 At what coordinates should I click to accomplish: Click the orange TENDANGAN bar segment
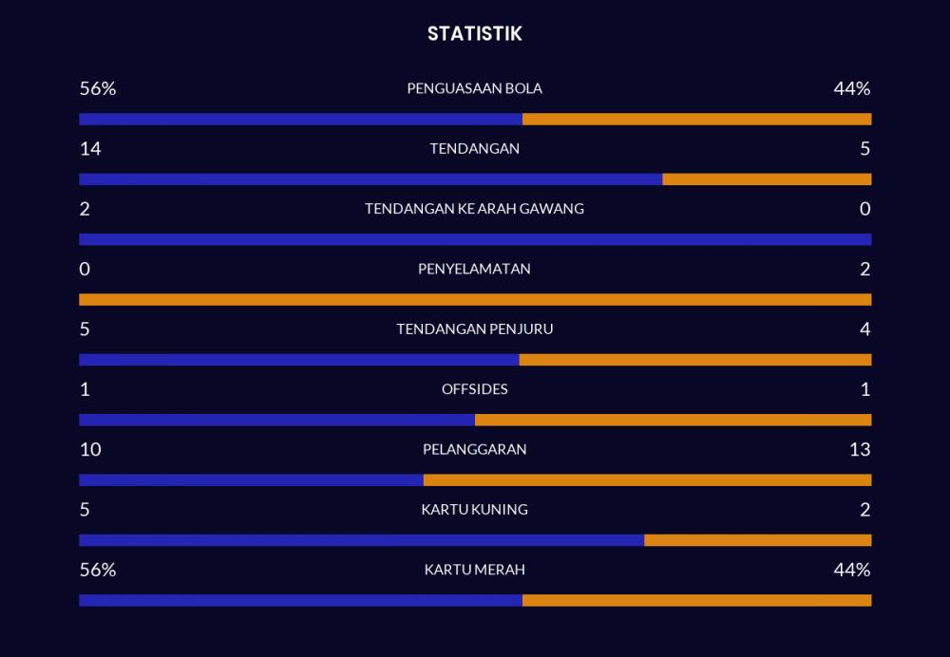(767, 179)
